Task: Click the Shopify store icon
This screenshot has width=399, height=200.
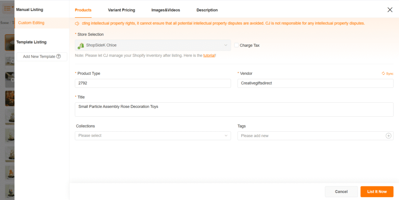Action: (81, 46)
